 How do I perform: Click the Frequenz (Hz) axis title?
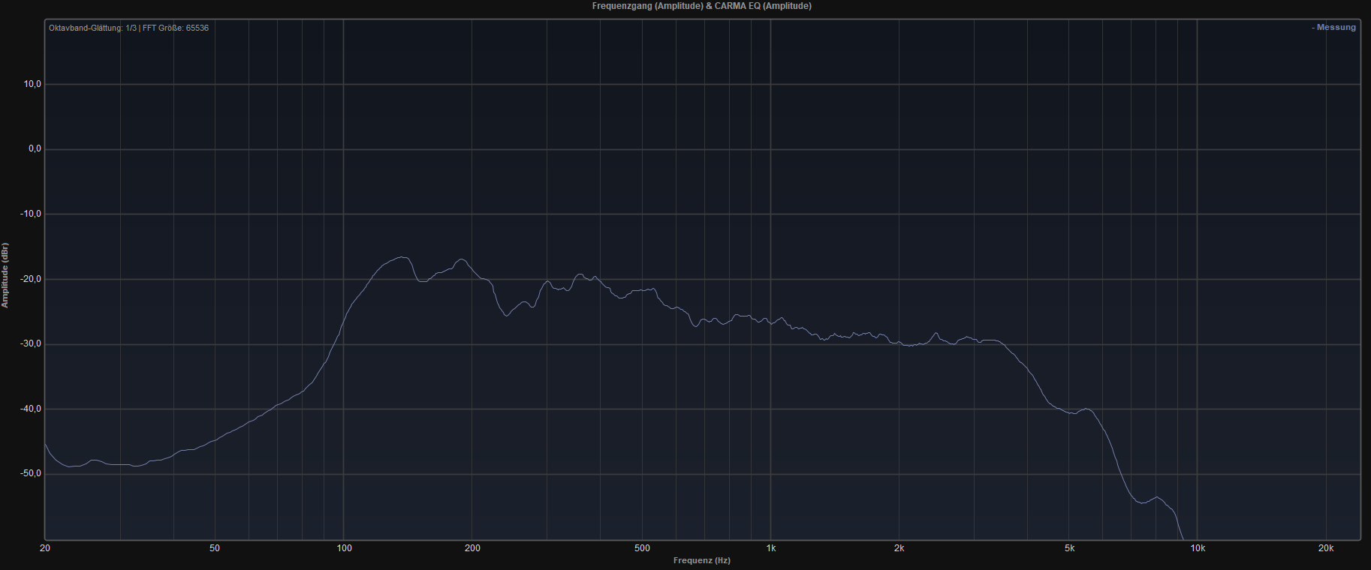(701, 561)
